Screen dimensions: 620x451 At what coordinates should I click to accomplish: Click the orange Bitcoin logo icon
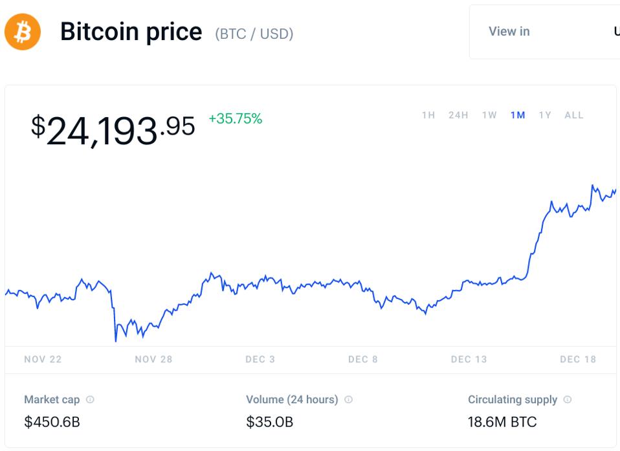(23, 32)
